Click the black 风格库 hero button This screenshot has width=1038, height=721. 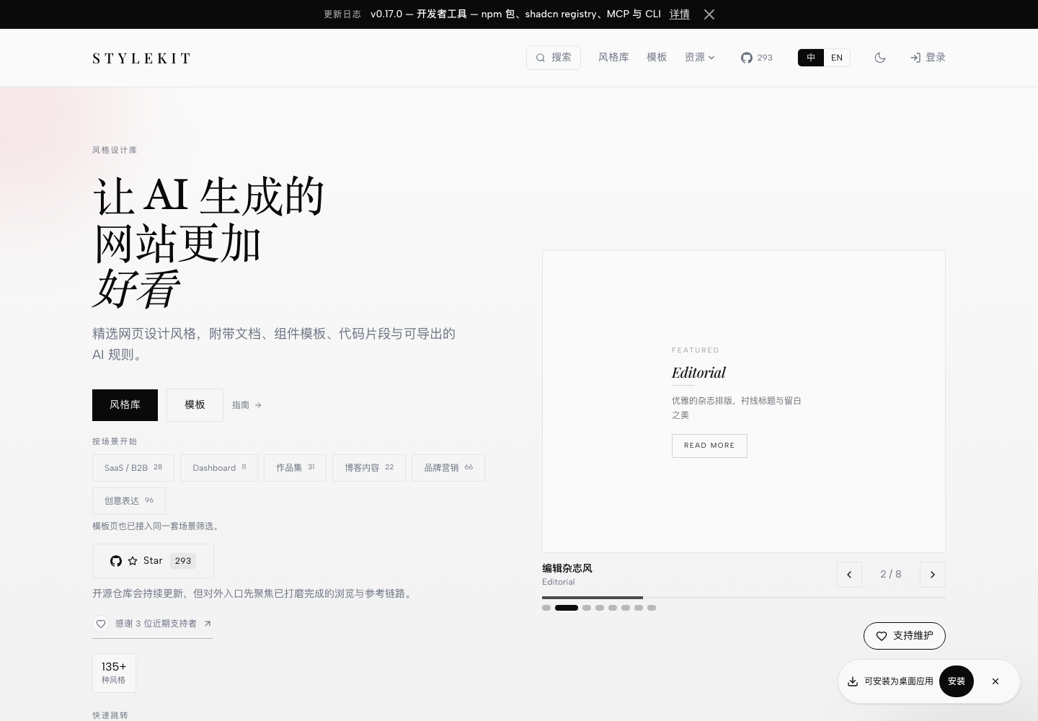click(x=125, y=405)
